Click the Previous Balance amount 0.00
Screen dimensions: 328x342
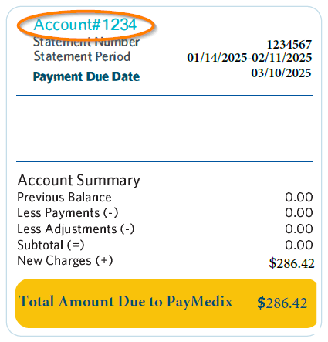(299, 198)
